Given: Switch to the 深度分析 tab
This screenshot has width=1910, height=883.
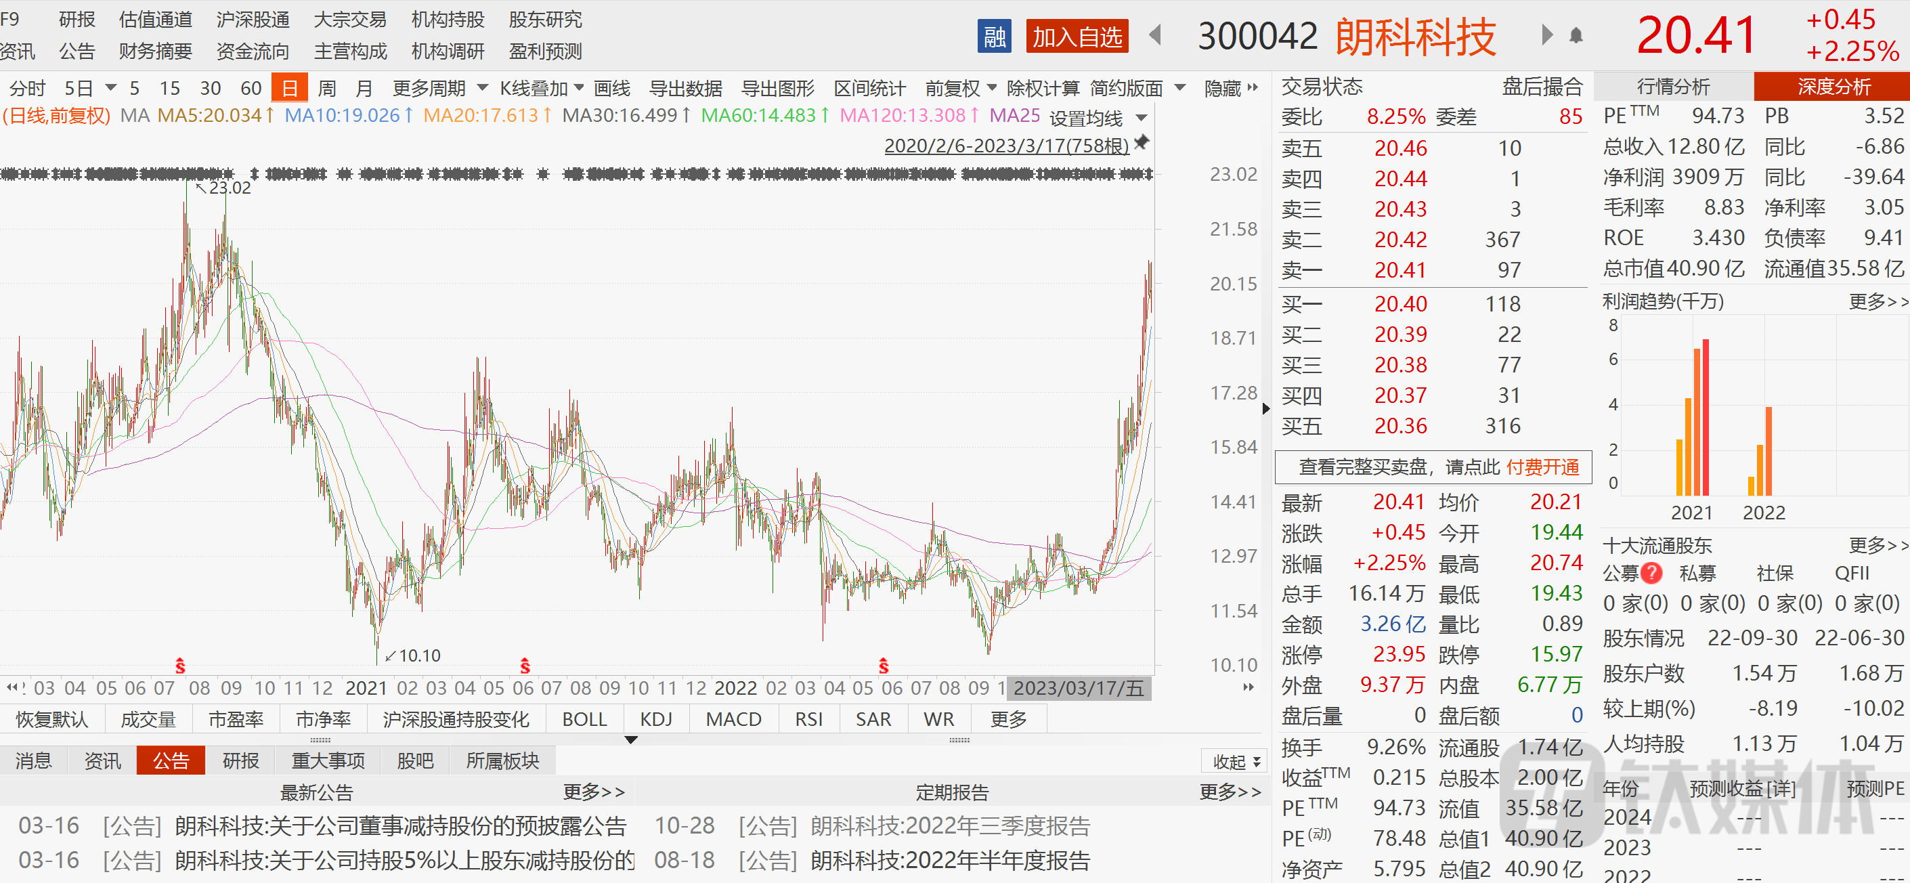Looking at the screenshot, I should [1833, 87].
